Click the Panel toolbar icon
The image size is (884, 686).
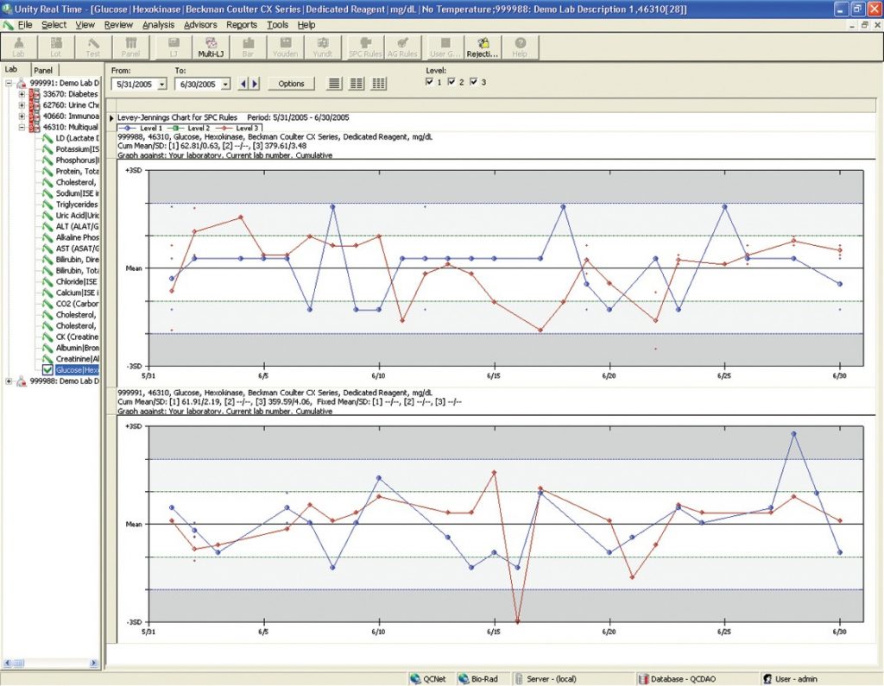point(130,47)
